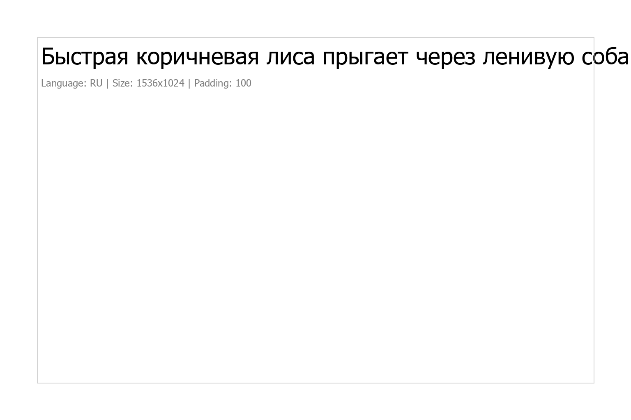Click the bottom border of the gray frame
The height and width of the screenshot is (420, 631).
[x=315, y=383]
